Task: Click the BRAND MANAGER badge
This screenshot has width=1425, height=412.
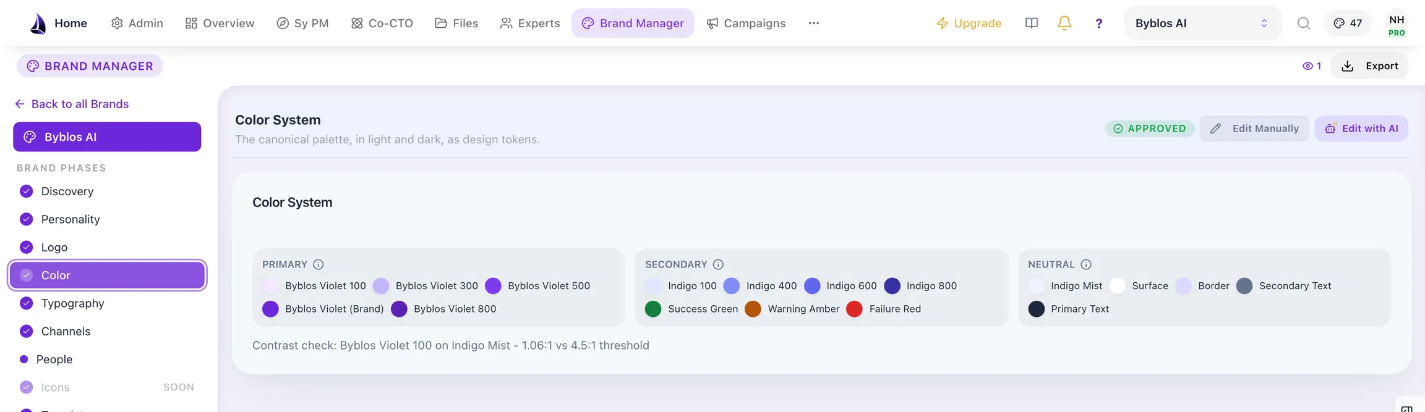Action: [x=90, y=66]
